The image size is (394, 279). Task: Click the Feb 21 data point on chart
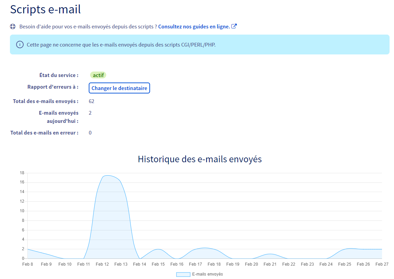[270, 254]
